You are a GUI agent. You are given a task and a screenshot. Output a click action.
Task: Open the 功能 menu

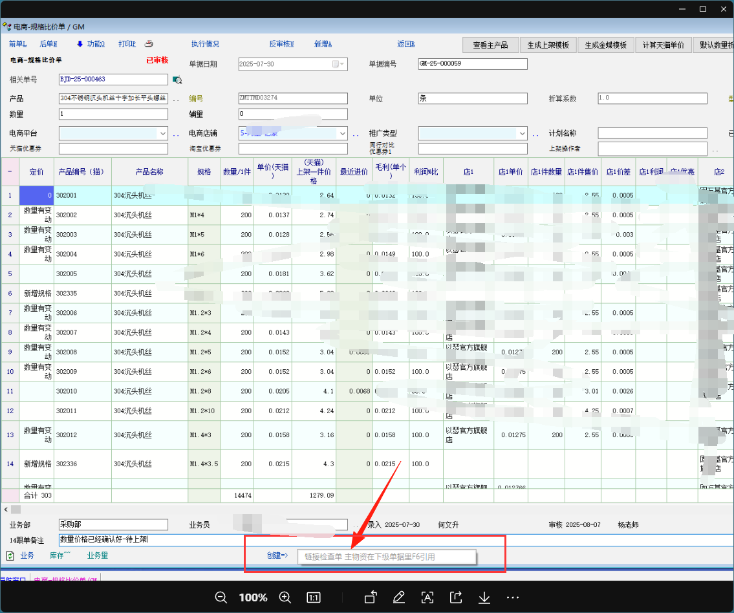pyautogui.click(x=95, y=44)
